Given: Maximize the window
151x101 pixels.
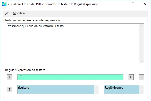Looking at the screenshot, I should pos(133,4).
